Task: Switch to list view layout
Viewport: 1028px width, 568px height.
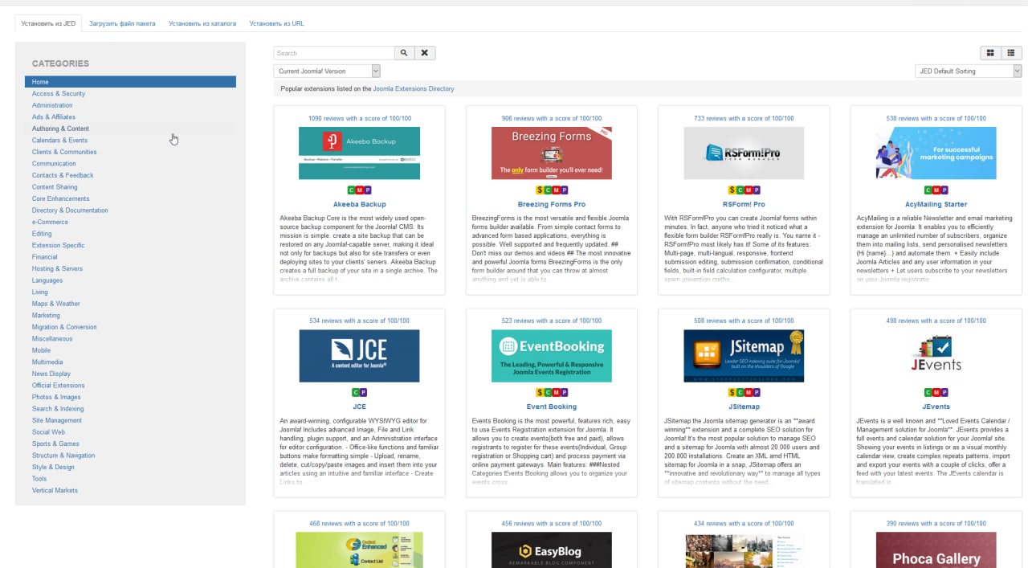Action: [x=1011, y=53]
